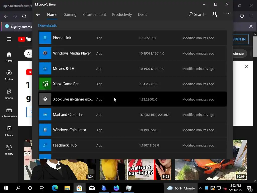Screen dimensions: 257x193
Task: Go back in Microsoft Store
Action: pos(38,14)
